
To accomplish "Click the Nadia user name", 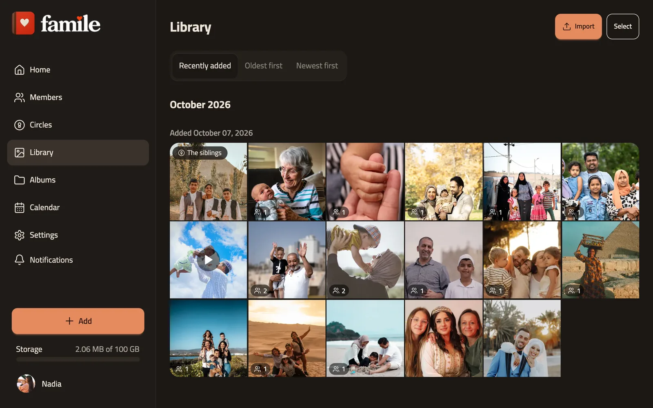I will pos(51,384).
